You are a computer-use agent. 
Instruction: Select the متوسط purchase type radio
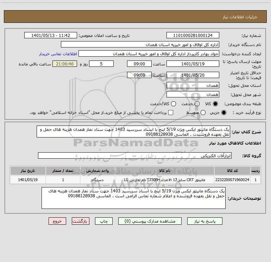click(203, 113)
